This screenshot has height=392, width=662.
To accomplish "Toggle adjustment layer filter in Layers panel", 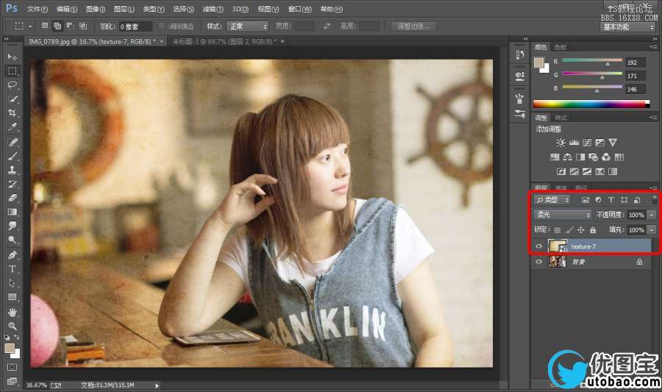I will tap(598, 200).
